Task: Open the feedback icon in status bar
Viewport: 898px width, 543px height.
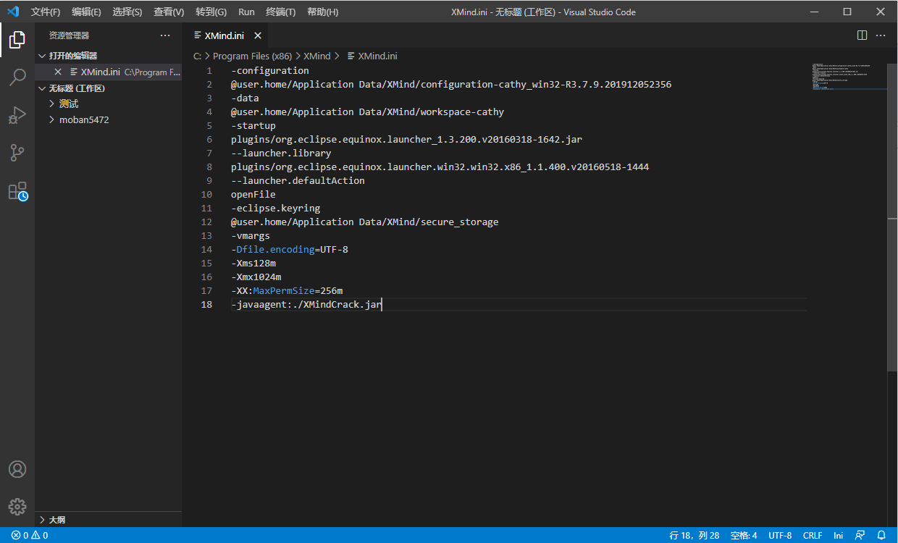Action: pyautogui.click(x=860, y=536)
